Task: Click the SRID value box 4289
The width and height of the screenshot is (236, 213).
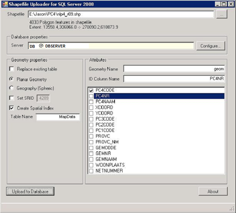Action: coord(44,99)
